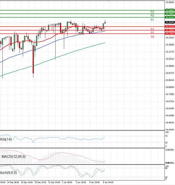Click the MACD scale value 0.062928
The height and width of the screenshot is (185, 175).
pyautogui.click(x=169, y=150)
